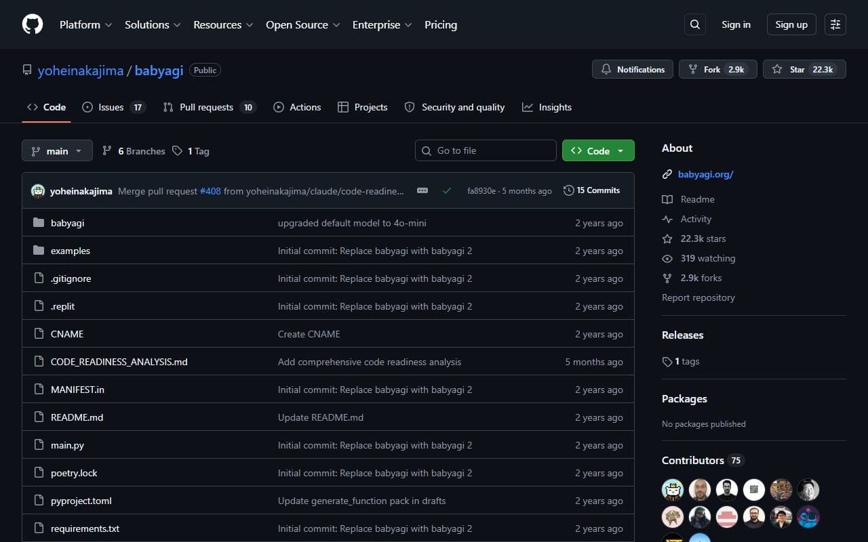868x542 pixels.
Task: Open the babyagi.org website link
Action: click(x=706, y=174)
